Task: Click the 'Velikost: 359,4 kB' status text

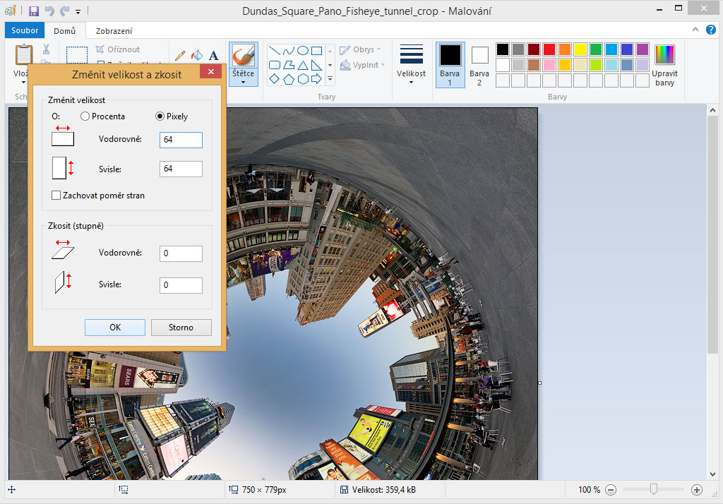Action: pyautogui.click(x=383, y=490)
